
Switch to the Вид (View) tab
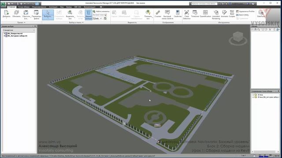pos(62,7)
